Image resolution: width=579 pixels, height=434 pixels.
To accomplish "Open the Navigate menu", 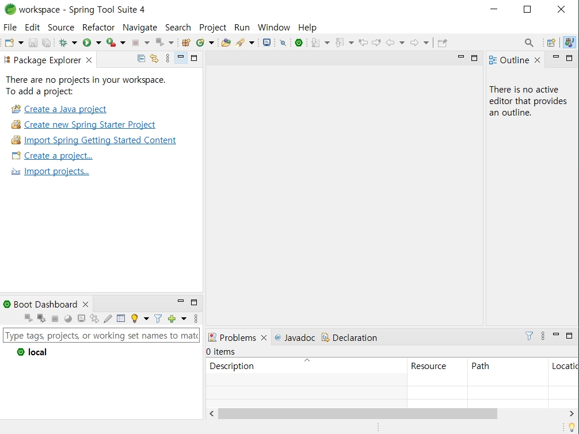I will click(x=140, y=27).
